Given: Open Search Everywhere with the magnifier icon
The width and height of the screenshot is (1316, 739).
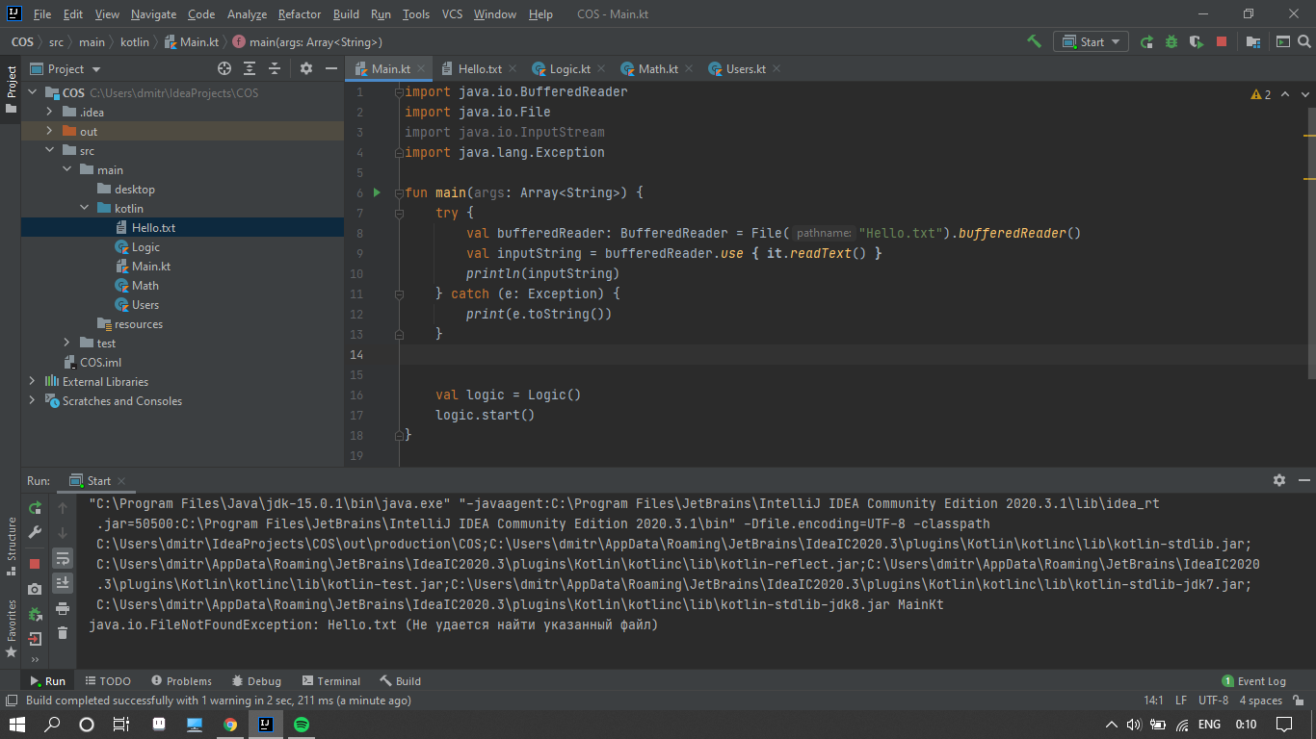Looking at the screenshot, I should [x=1305, y=41].
